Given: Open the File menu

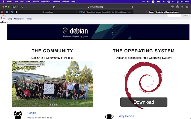Looking at the screenshot, I should point(16,2).
